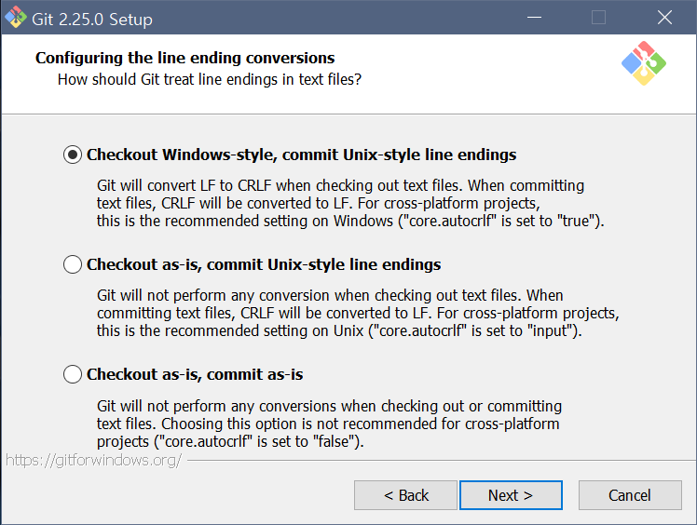Go back with the < Back button
This screenshot has height=525, width=697.
click(x=405, y=495)
